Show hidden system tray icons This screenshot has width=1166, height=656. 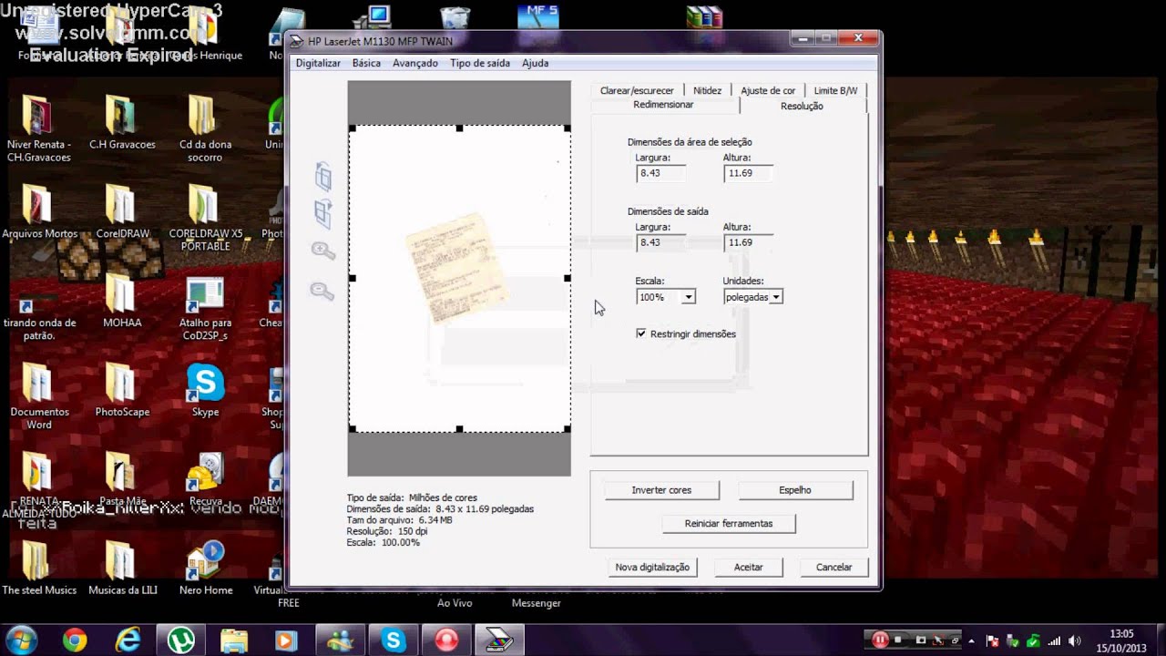pos(971,641)
